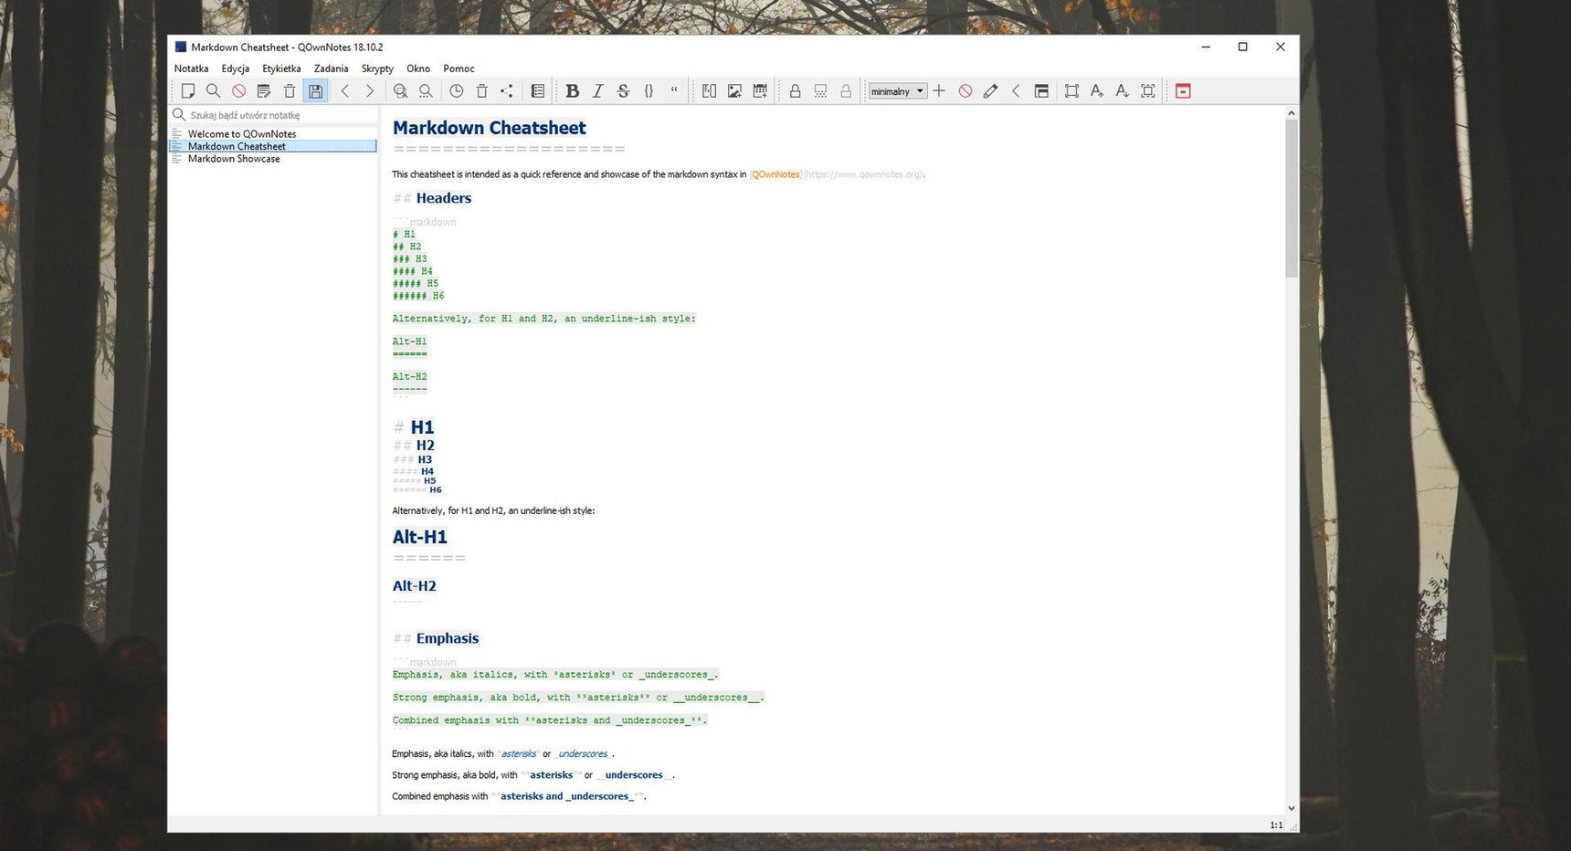
Task: Open the Okno menu
Action: tap(418, 68)
